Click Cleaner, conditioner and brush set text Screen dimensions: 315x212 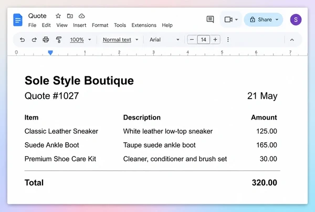click(x=175, y=159)
